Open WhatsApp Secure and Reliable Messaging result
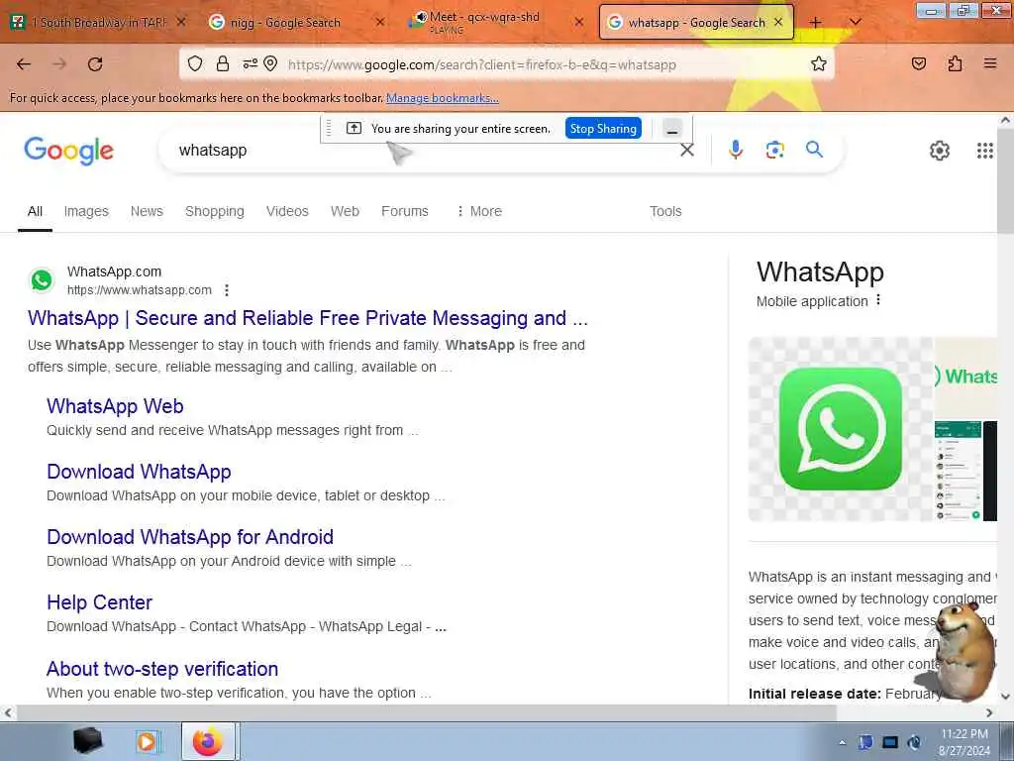 coord(308,318)
